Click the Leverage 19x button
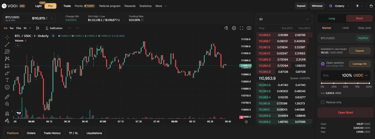Viewport: 375px width, 139px height. (x=359, y=63)
